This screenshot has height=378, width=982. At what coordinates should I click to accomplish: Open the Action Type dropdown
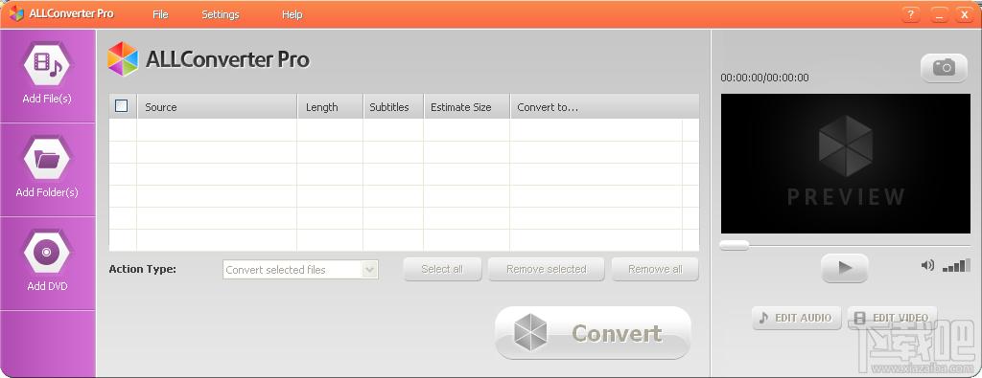(300, 269)
